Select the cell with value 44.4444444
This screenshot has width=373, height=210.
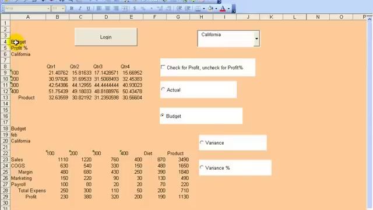106,85
